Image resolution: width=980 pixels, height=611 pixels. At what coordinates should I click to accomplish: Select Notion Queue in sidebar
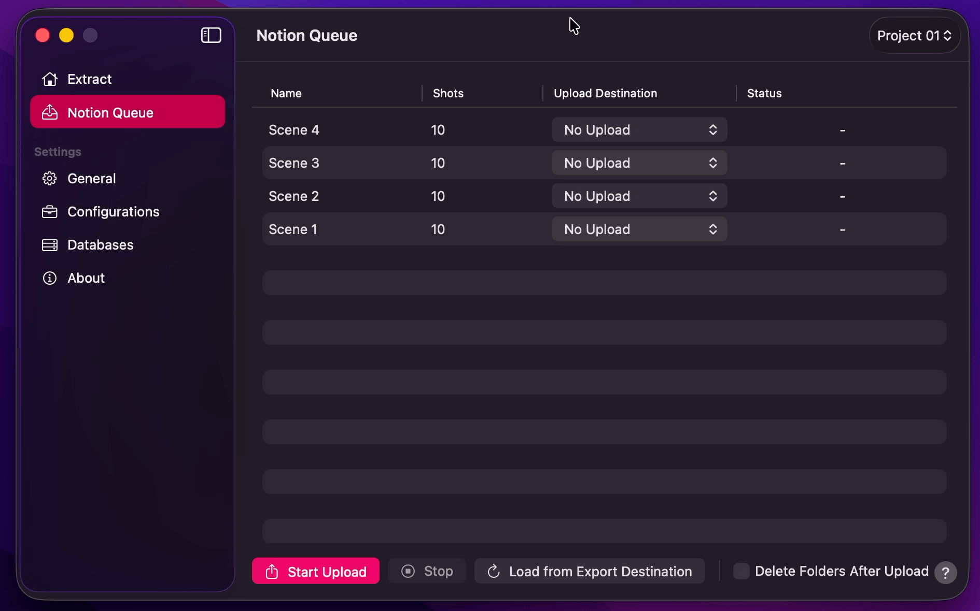pos(128,112)
